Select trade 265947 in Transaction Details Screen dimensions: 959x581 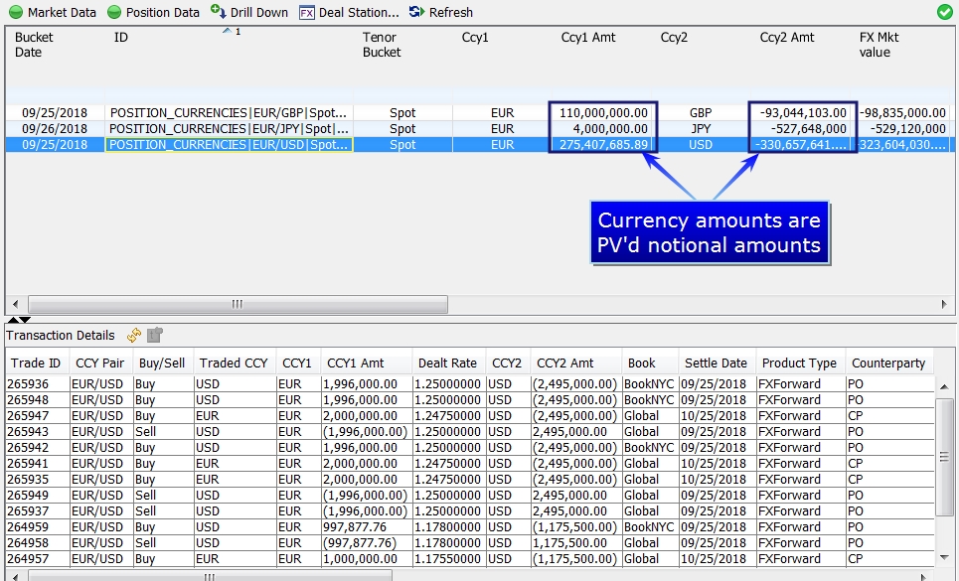pyautogui.click(x=470, y=415)
